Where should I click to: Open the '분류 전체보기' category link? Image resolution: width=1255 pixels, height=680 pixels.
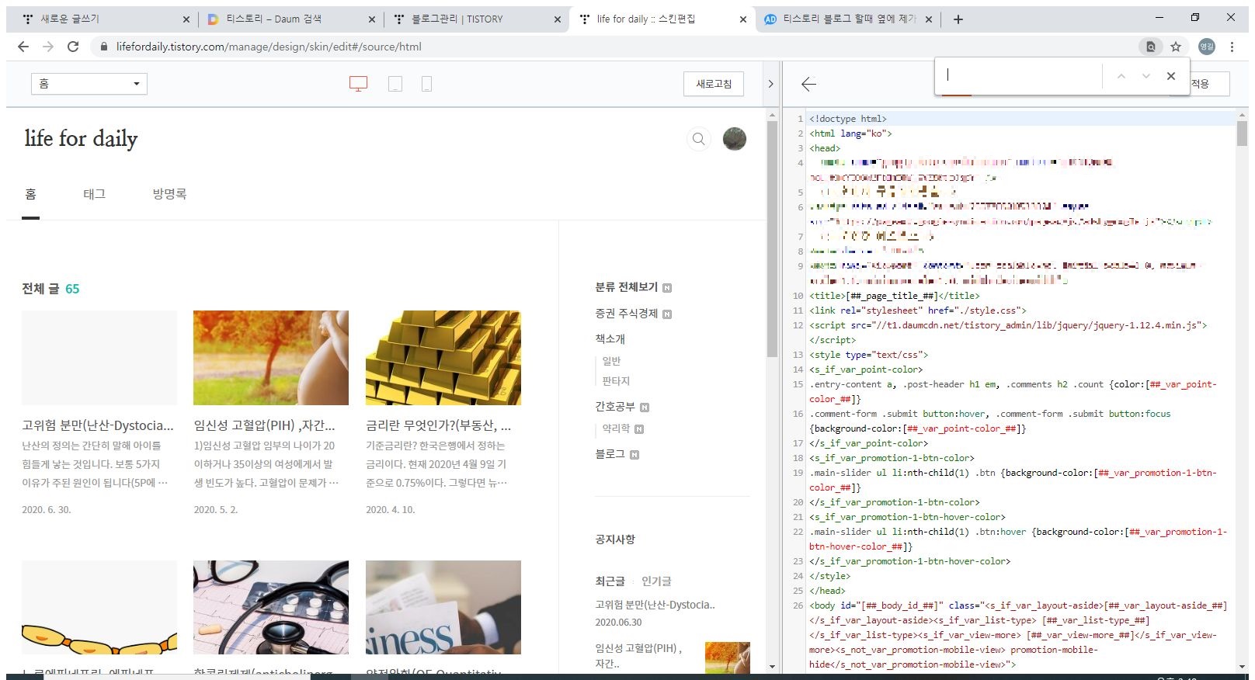pyautogui.click(x=626, y=287)
